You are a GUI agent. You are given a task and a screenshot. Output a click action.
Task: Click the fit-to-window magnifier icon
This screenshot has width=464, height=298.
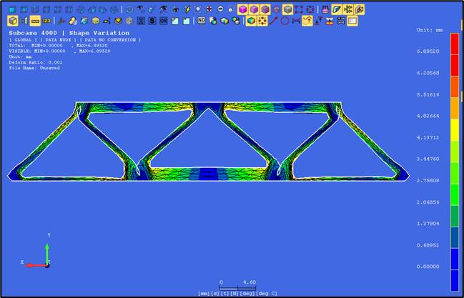[x=197, y=10]
